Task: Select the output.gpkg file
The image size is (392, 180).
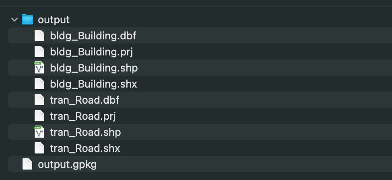Action: (x=67, y=164)
